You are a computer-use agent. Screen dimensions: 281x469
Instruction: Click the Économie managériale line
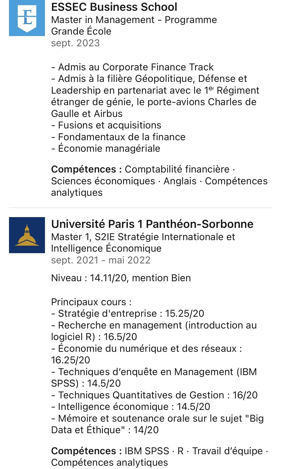106,148
